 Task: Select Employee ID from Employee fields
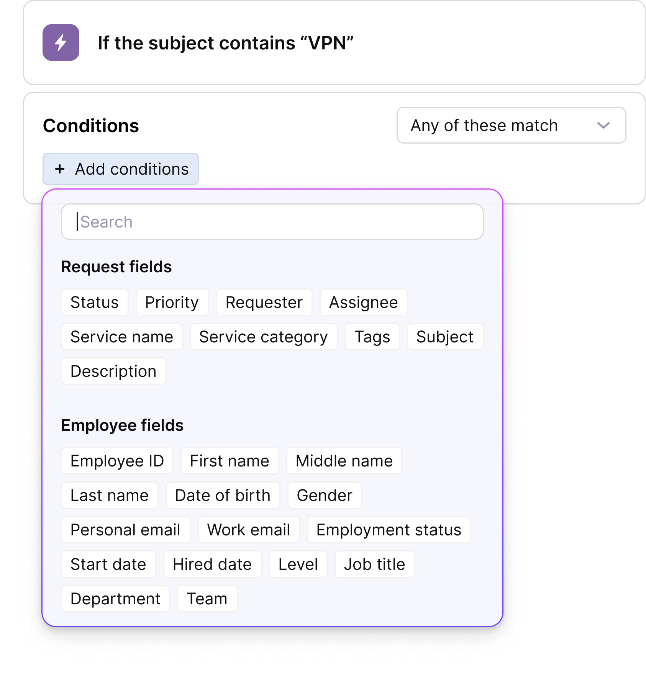pyautogui.click(x=117, y=461)
